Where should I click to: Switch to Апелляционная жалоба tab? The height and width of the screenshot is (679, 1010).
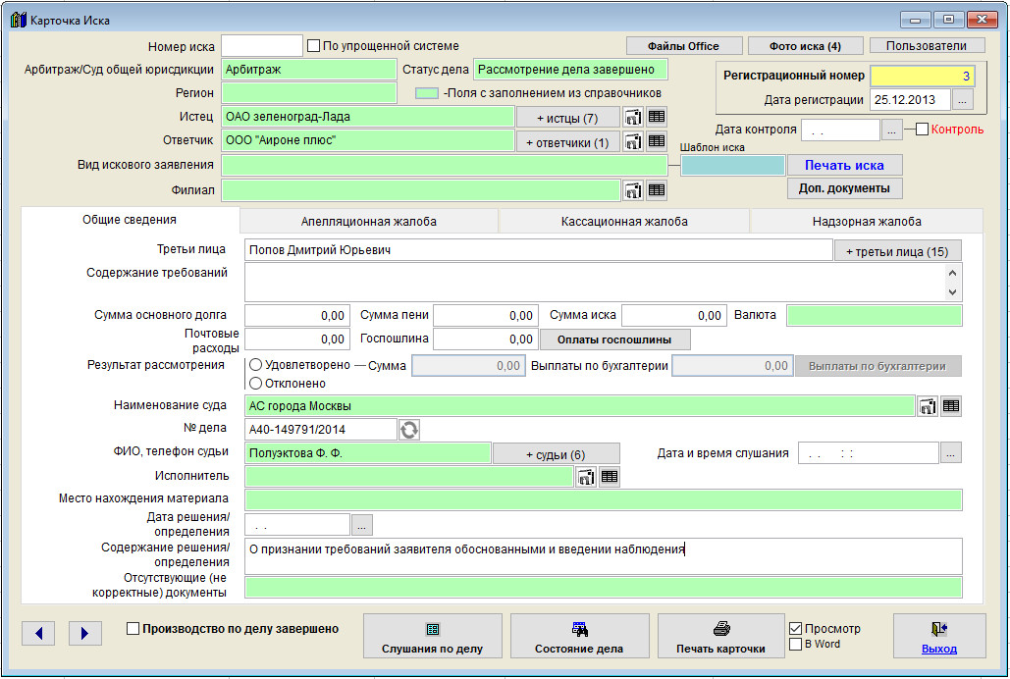(x=369, y=222)
